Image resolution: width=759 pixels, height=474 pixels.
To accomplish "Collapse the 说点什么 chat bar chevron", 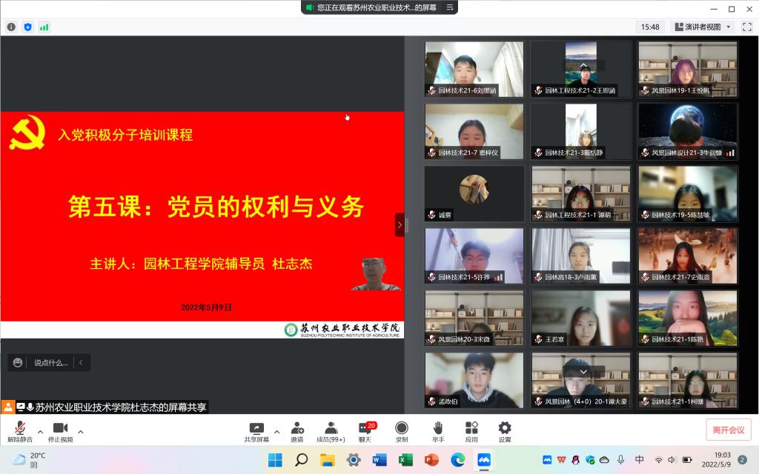I will click(81, 363).
